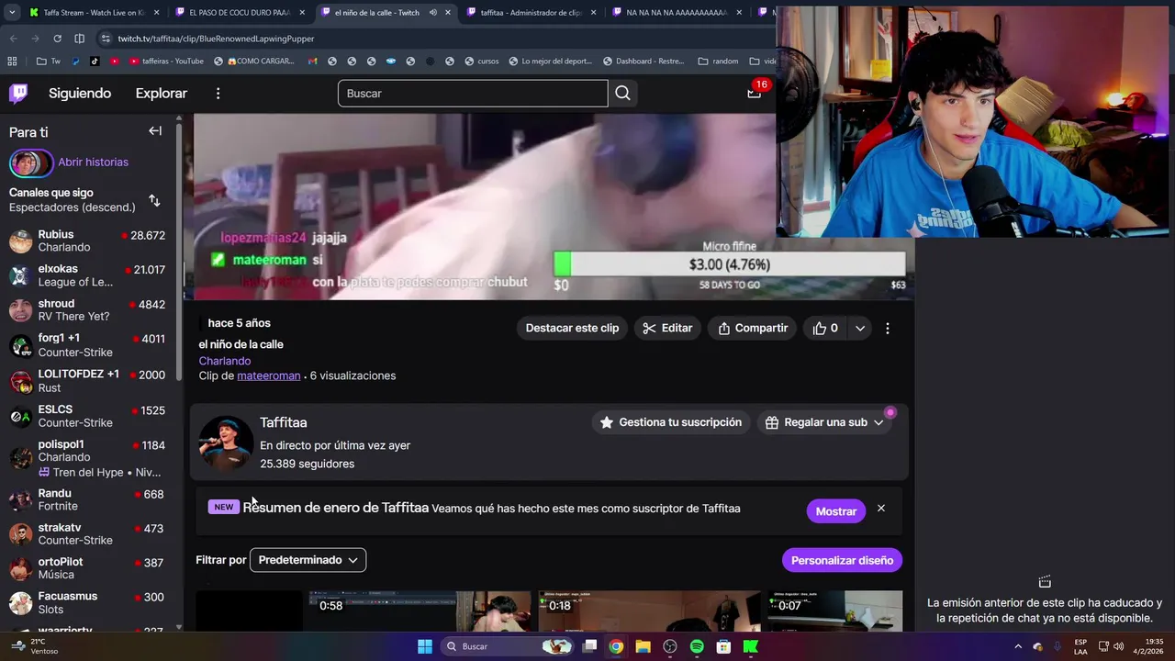The width and height of the screenshot is (1175, 661).
Task: Open the Twitch home logo
Action: (x=18, y=93)
